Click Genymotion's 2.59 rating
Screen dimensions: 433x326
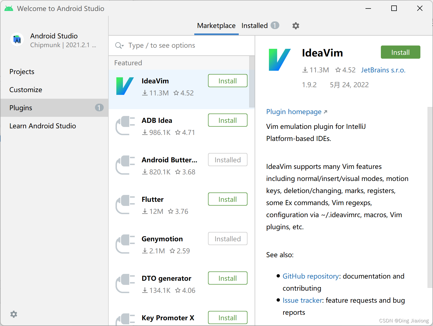tap(180, 251)
